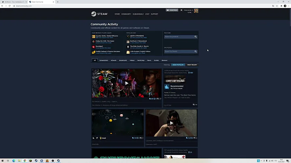Open the DEATH STRANDING hub icon
Viewport: 291px width, 163px height.
[128, 36]
